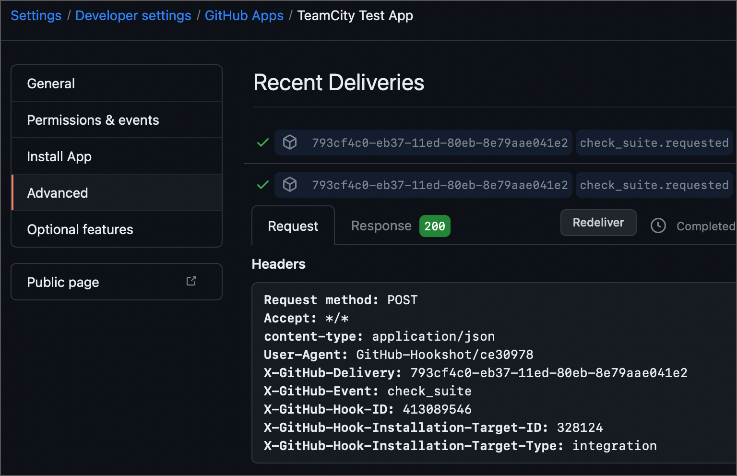Click the check_suite.requested badge on first delivery
Screen dimensions: 737x476
(x=654, y=143)
